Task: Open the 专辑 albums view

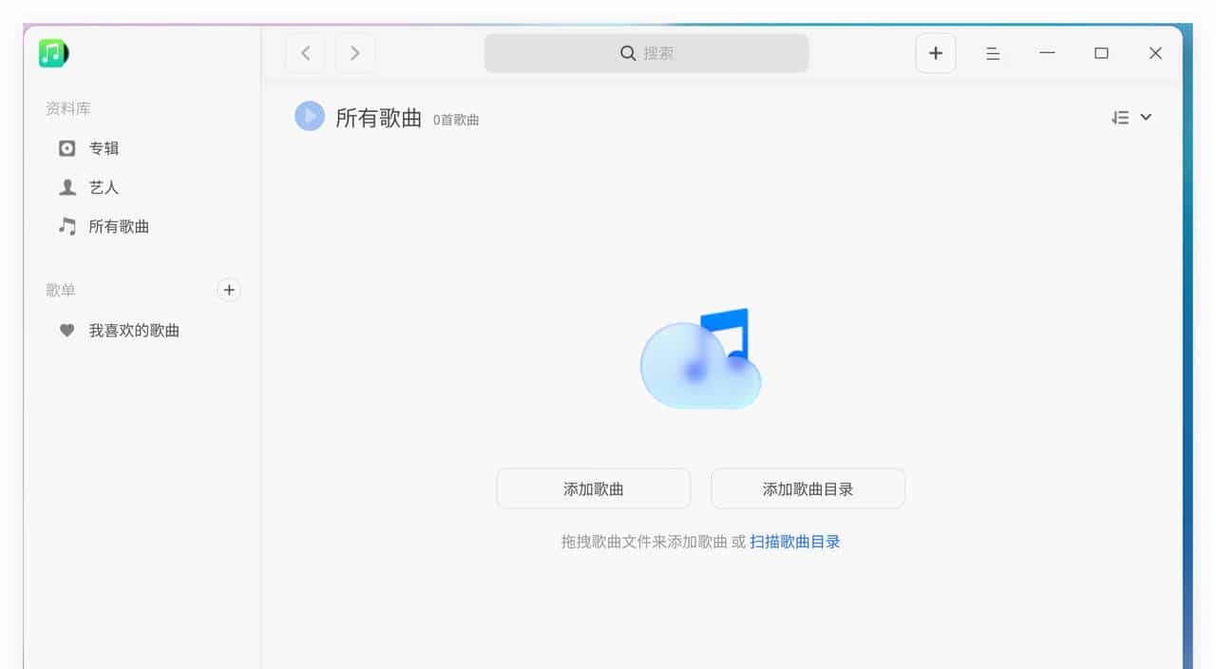Action: point(103,148)
